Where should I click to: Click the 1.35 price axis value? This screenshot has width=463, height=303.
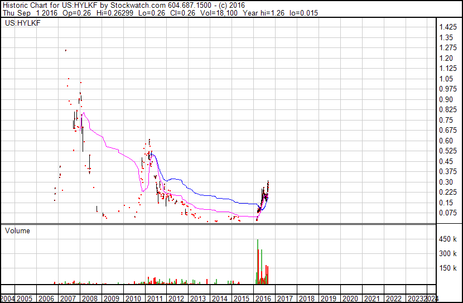pyautogui.click(x=446, y=37)
